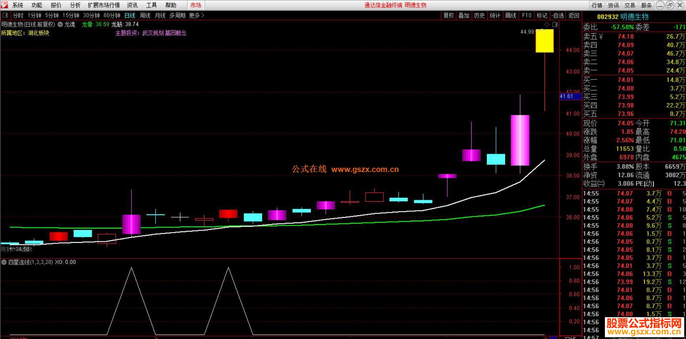Click the 交易 trading button
This screenshot has width=686, height=339.
[x=630, y=5]
